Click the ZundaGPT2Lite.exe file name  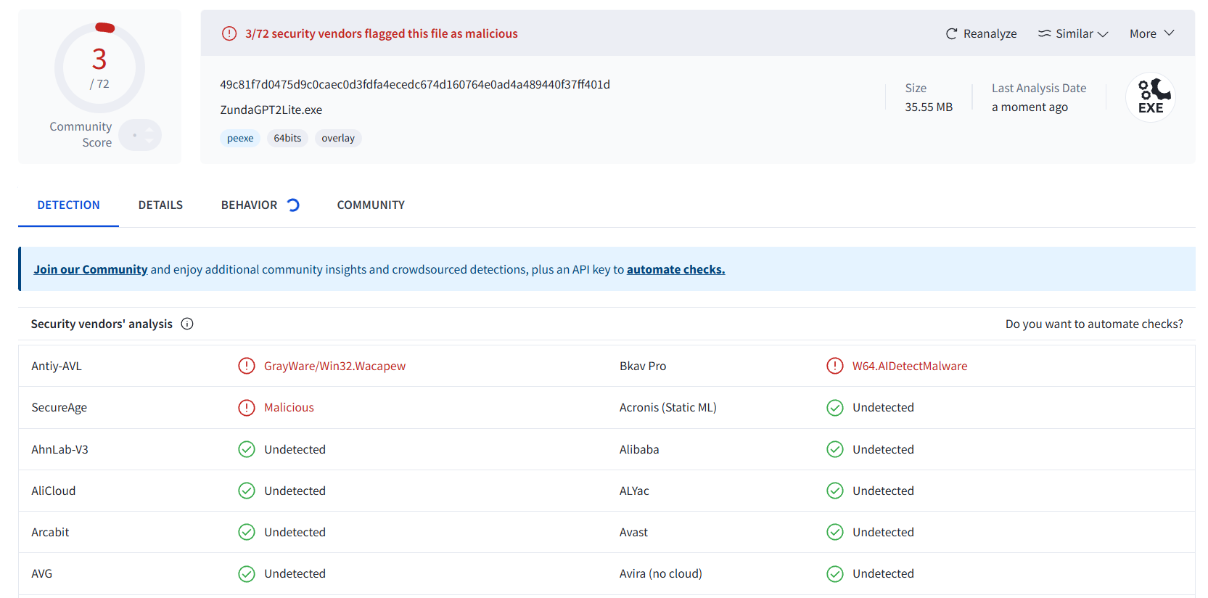[x=271, y=110]
